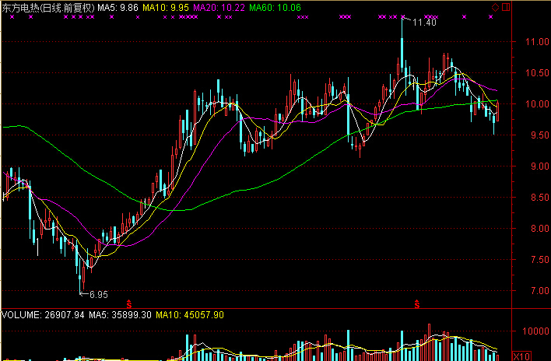Select the MA20: 10.22 indicator label

(219, 8)
